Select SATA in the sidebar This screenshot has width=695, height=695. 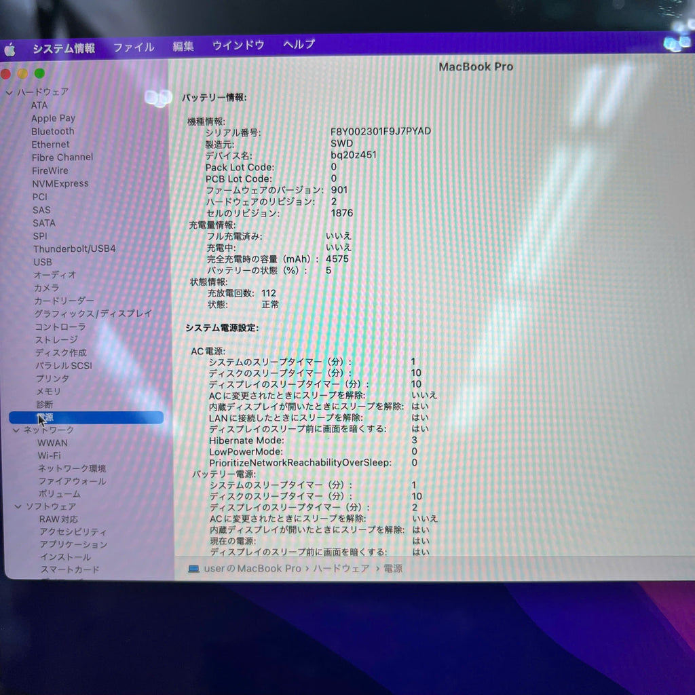tap(44, 223)
